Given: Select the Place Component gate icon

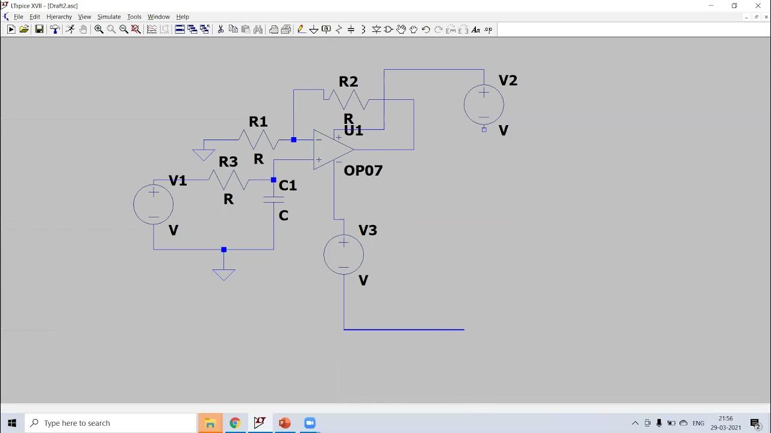Looking at the screenshot, I should 389,29.
